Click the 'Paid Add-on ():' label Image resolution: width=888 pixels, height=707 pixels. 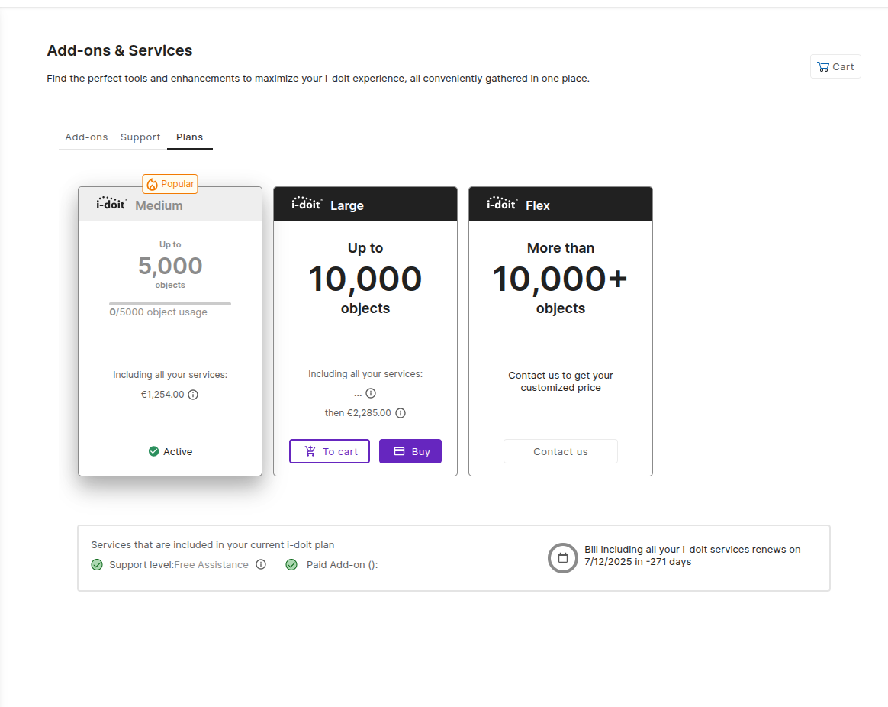click(342, 565)
